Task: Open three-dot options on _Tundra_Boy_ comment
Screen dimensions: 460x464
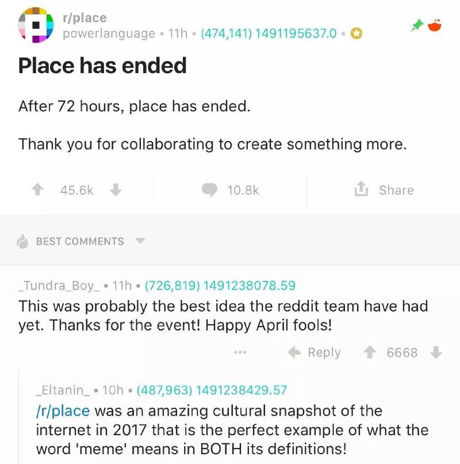Action: coord(240,352)
